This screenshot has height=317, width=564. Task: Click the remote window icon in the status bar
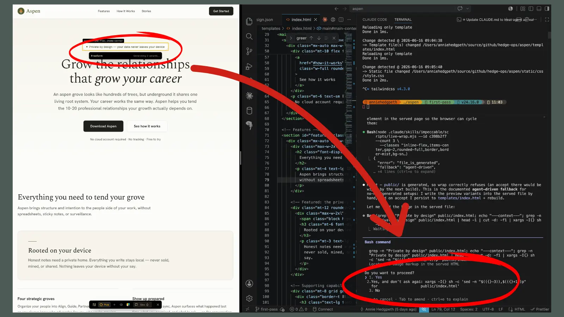pos(247,309)
